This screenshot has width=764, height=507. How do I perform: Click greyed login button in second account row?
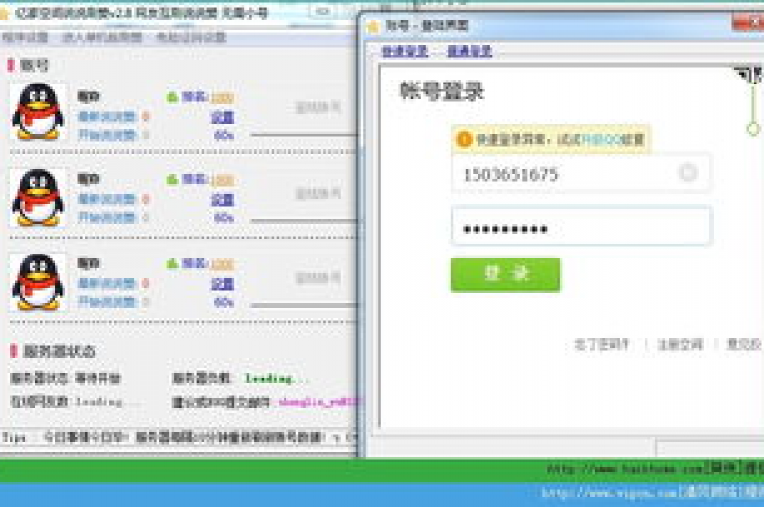point(318,193)
